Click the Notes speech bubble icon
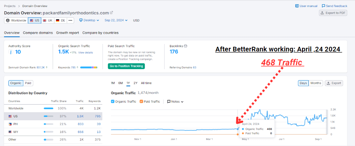The height and width of the screenshot is (146, 355). click(169, 102)
